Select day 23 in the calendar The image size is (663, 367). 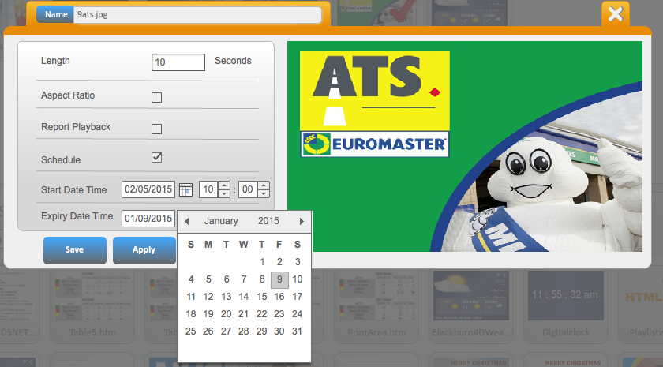click(279, 315)
